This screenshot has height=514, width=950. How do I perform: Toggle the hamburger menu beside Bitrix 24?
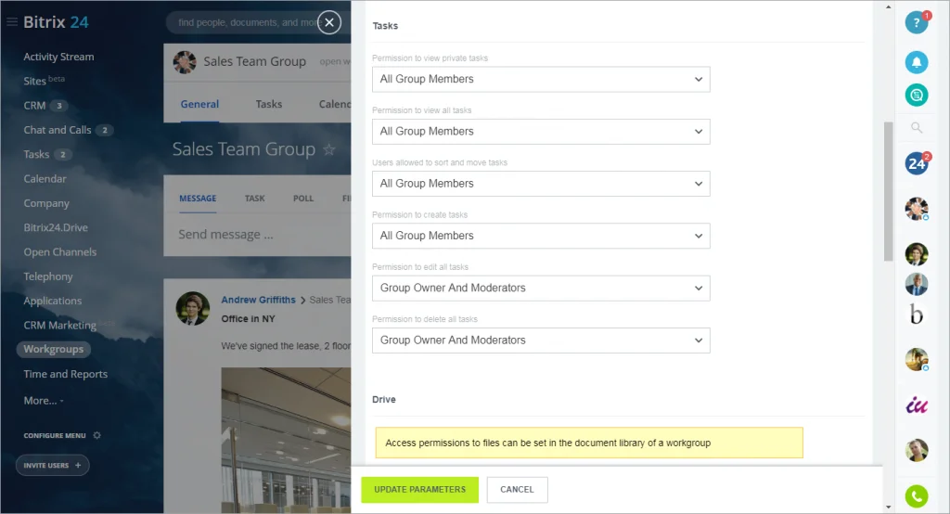click(11, 22)
